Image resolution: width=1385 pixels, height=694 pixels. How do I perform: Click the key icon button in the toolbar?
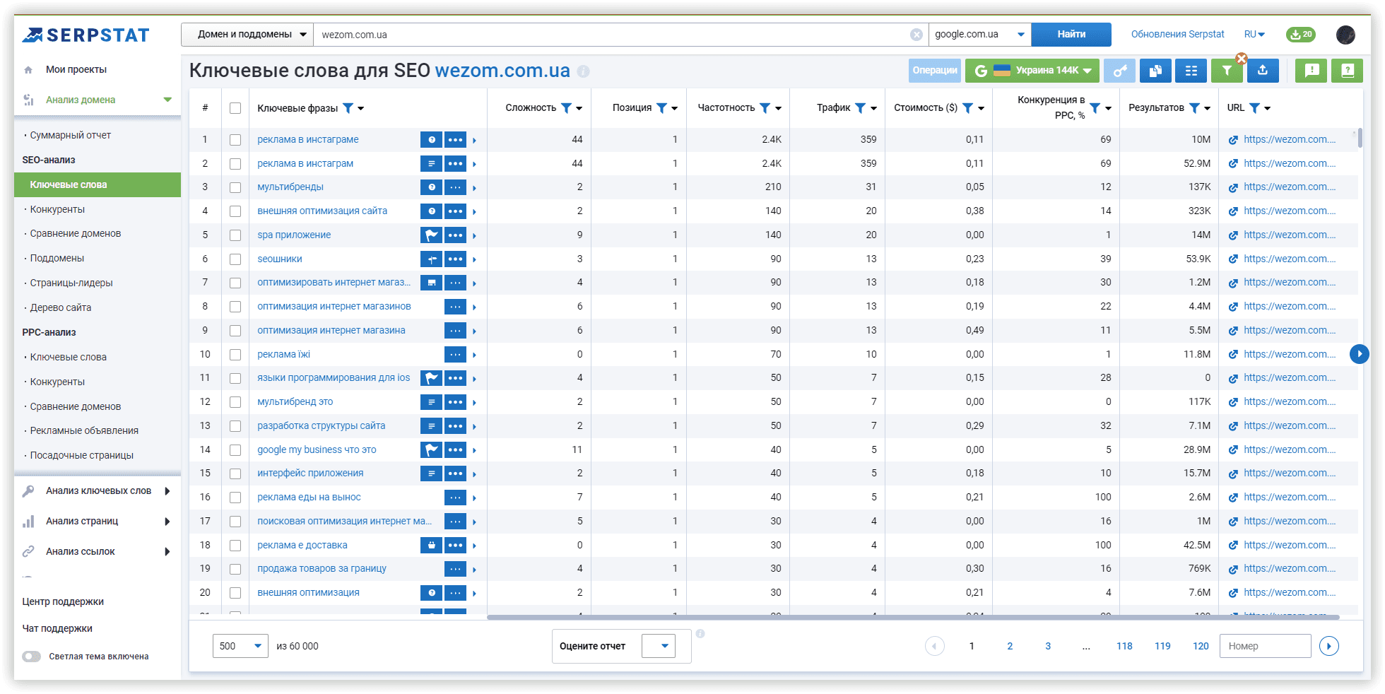tap(1120, 71)
